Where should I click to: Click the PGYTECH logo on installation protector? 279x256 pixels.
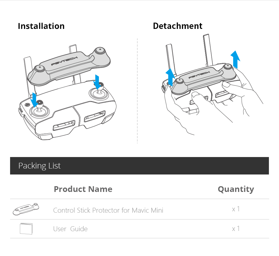coord(64,61)
